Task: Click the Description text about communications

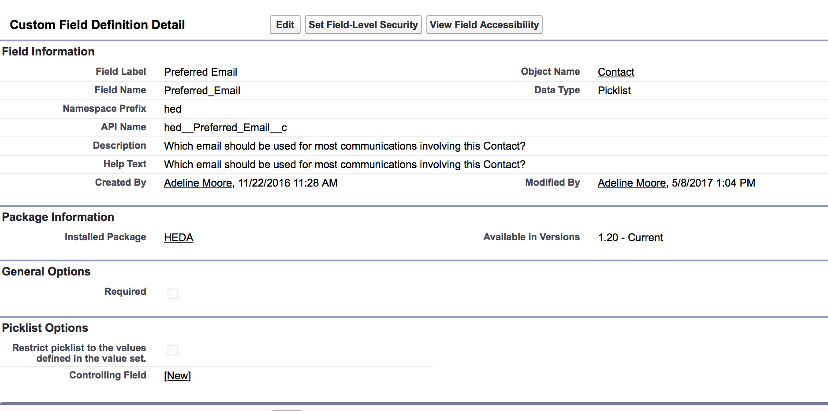Action: tap(344, 146)
